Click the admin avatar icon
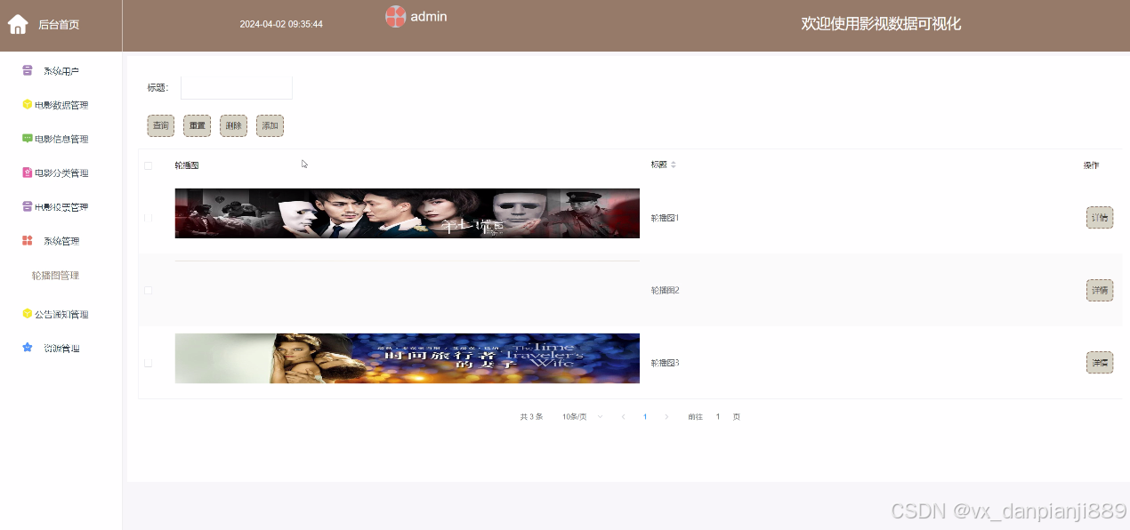The width and height of the screenshot is (1130, 530). [395, 16]
